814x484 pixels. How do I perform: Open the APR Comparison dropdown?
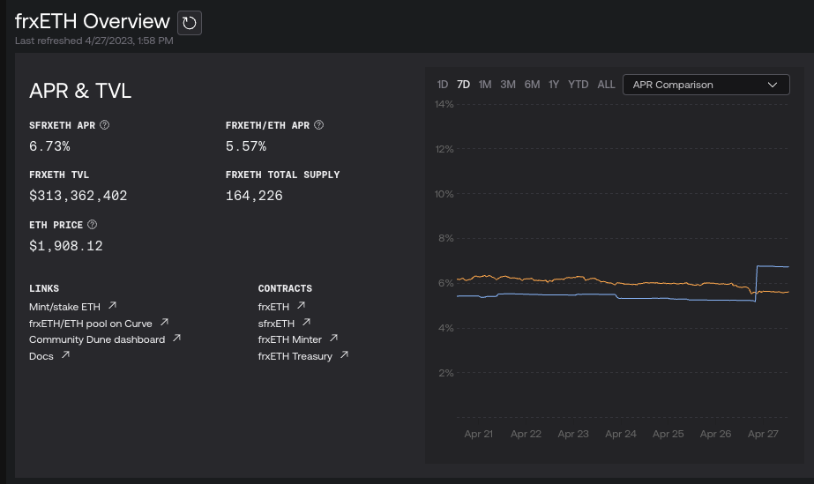tap(706, 85)
